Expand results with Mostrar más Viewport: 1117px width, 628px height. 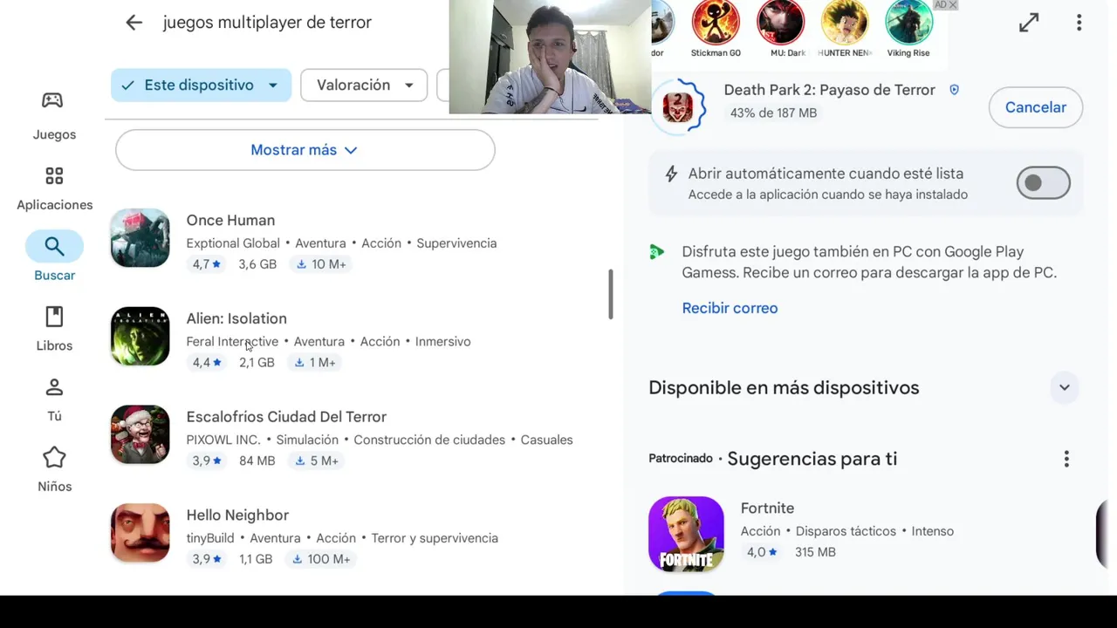click(x=305, y=150)
